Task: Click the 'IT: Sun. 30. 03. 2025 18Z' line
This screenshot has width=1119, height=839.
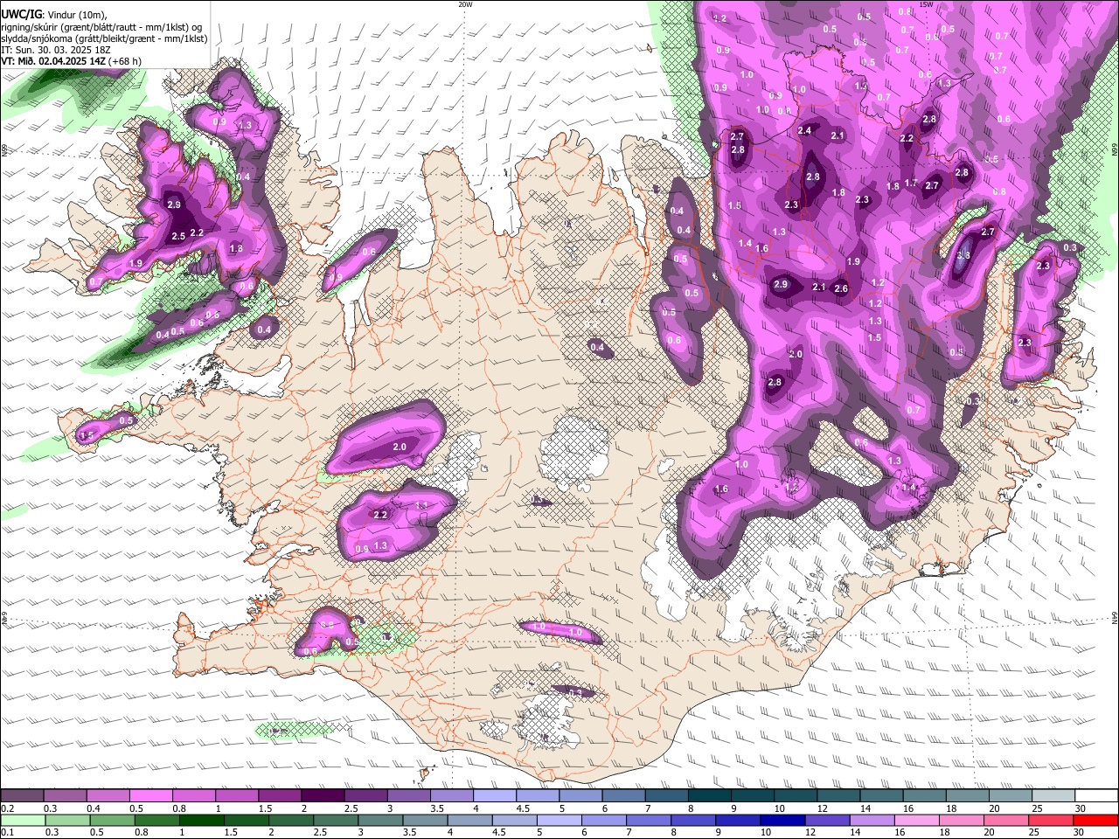Action: [x=56, y=50]
